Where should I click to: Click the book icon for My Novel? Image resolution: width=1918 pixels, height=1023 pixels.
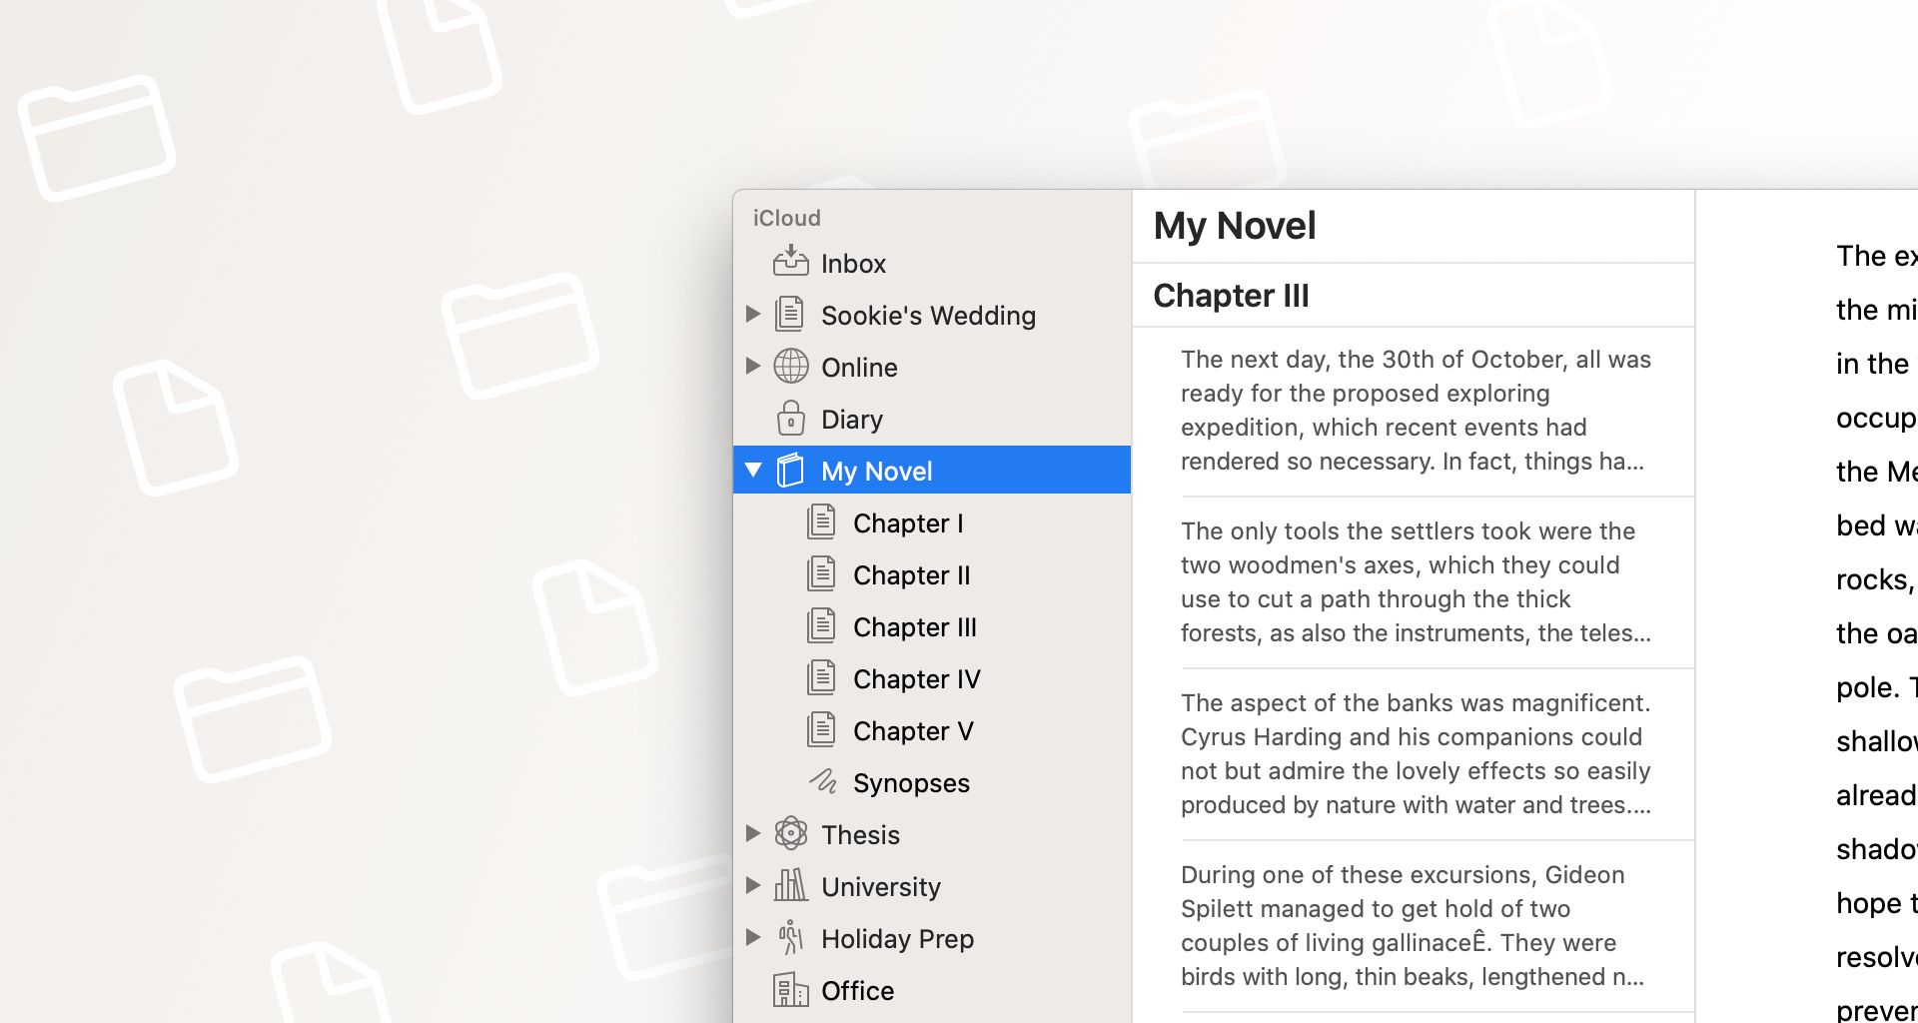(x=790, y=470)
